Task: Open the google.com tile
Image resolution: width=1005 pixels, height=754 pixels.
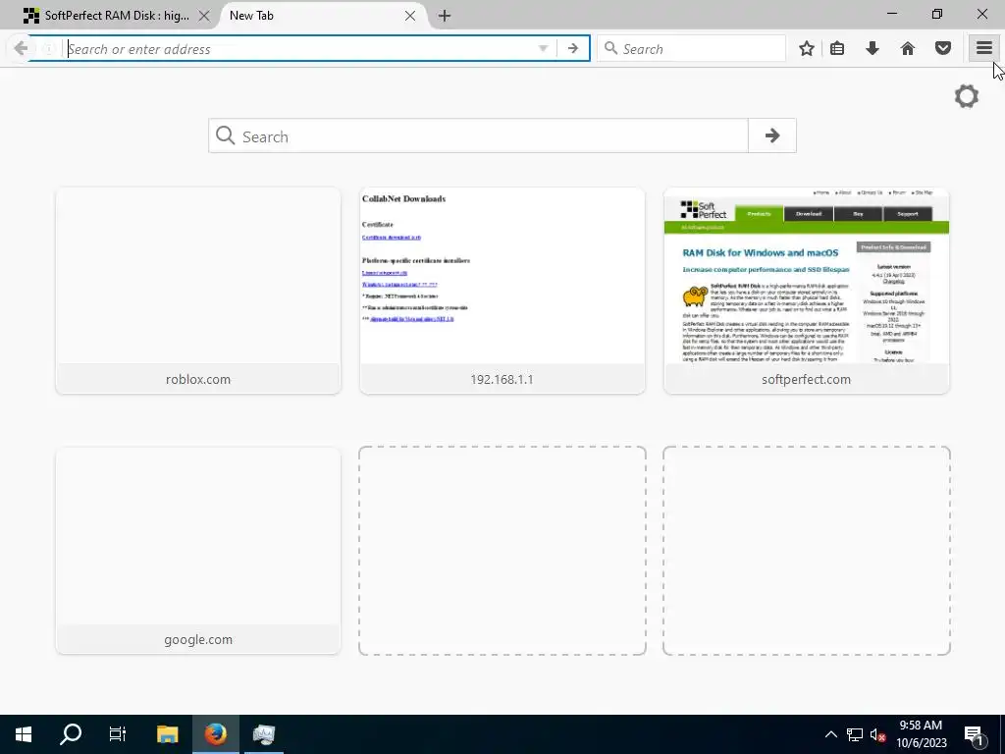Action: 198,551
